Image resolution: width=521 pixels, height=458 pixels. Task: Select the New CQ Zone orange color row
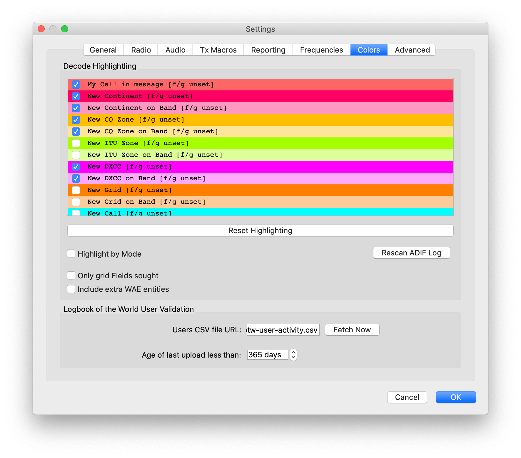tap(265, 120)
